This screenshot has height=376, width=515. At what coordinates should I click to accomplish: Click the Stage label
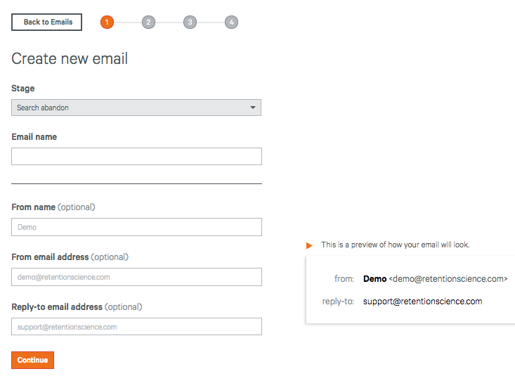point(23,89)
